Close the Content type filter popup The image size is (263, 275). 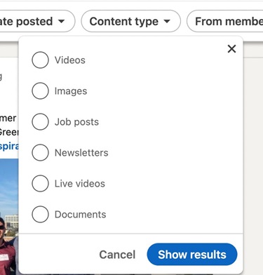pyautogui.click(x=231, y=49)
